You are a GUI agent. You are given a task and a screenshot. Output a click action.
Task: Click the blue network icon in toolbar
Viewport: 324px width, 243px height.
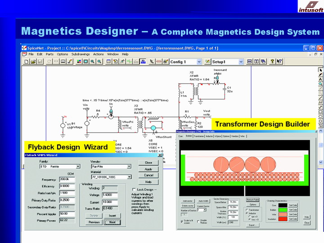pyautogui.click(x=143, y=62)
